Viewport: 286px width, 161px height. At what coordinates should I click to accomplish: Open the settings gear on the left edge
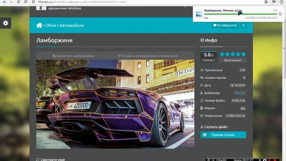click(5, 23)
